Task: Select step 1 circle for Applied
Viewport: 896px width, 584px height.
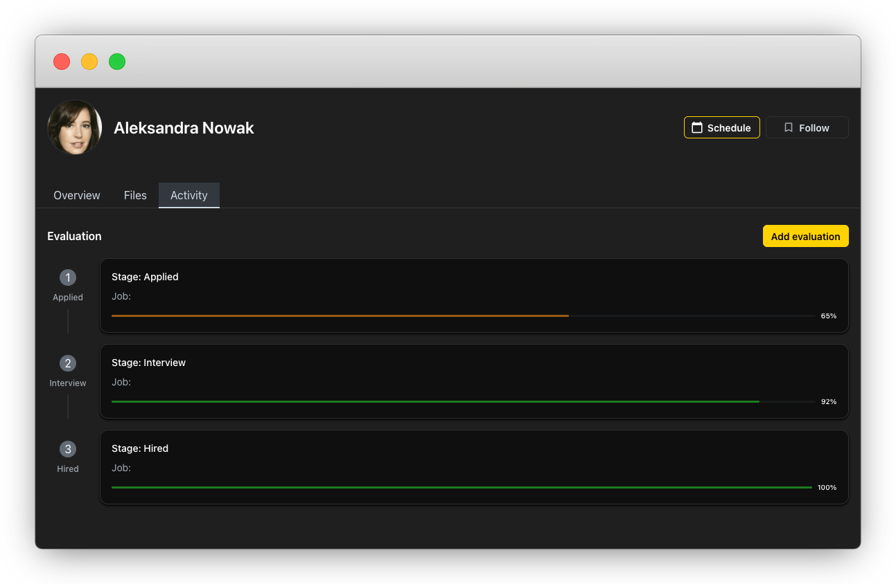Action: point(68,277)
